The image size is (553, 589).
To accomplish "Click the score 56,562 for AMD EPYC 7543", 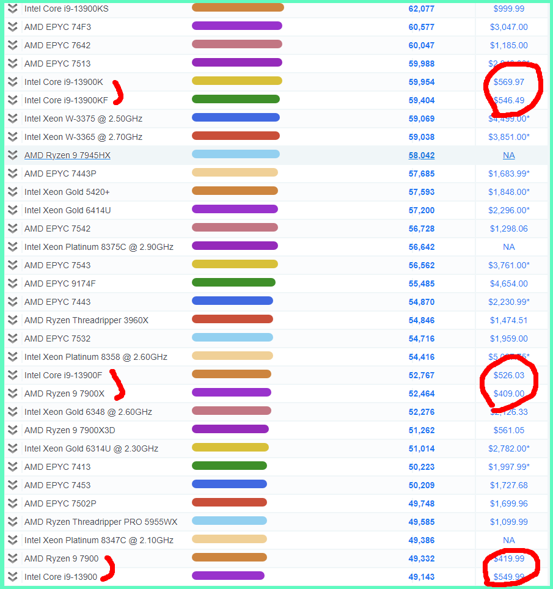I will click(422, 265).
